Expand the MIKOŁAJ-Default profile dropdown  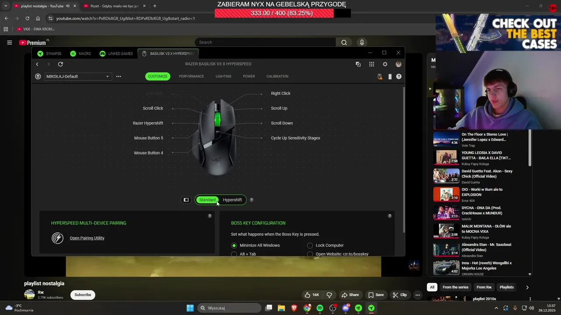point(78,77)
